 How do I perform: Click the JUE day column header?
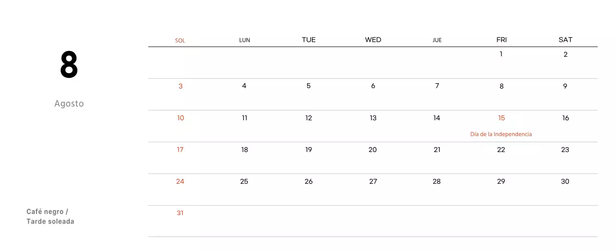pos(437,40)
